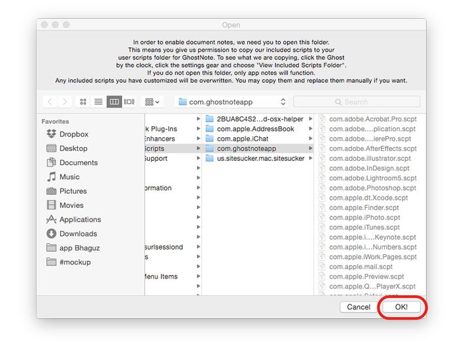
Task: Select the com.apple.AddressBook folder
Action: point(258,129)
